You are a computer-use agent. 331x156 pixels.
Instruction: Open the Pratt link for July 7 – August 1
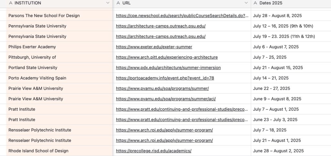pos(182,109)
